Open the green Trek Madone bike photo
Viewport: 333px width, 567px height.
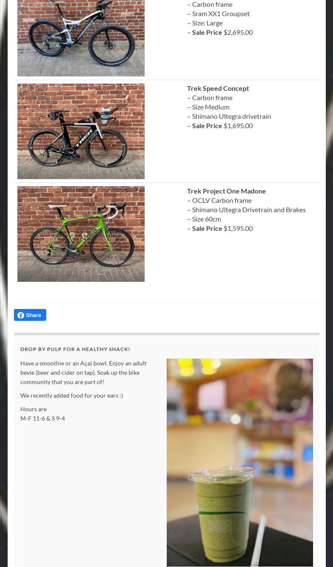[81, 234]
